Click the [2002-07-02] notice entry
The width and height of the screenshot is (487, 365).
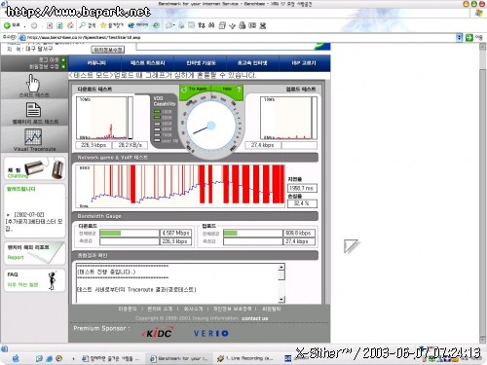[x=34, y=221]
